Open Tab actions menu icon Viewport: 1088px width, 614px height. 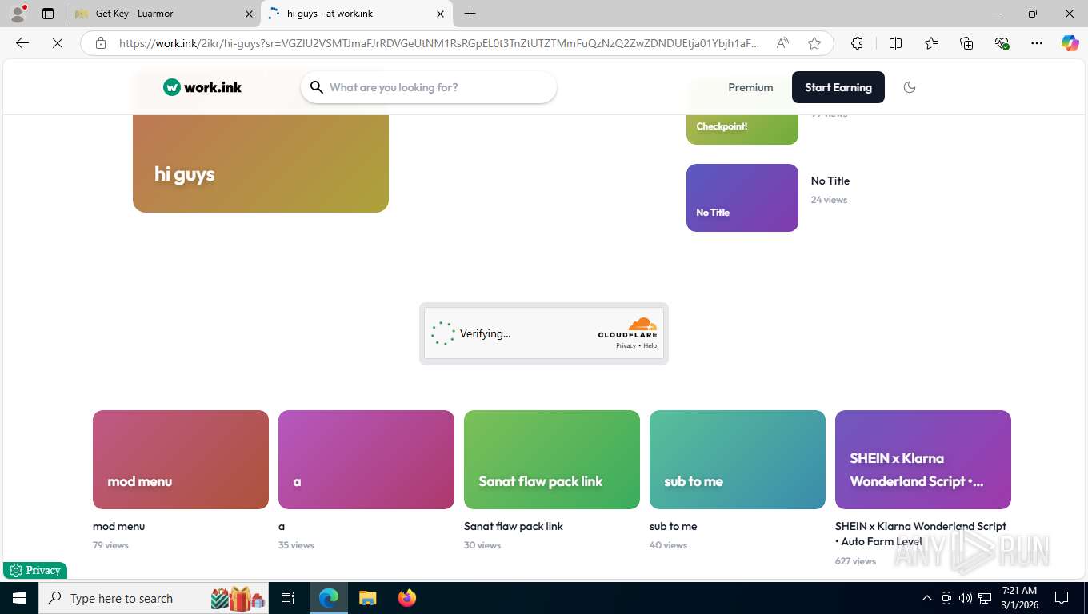(48, 14)
